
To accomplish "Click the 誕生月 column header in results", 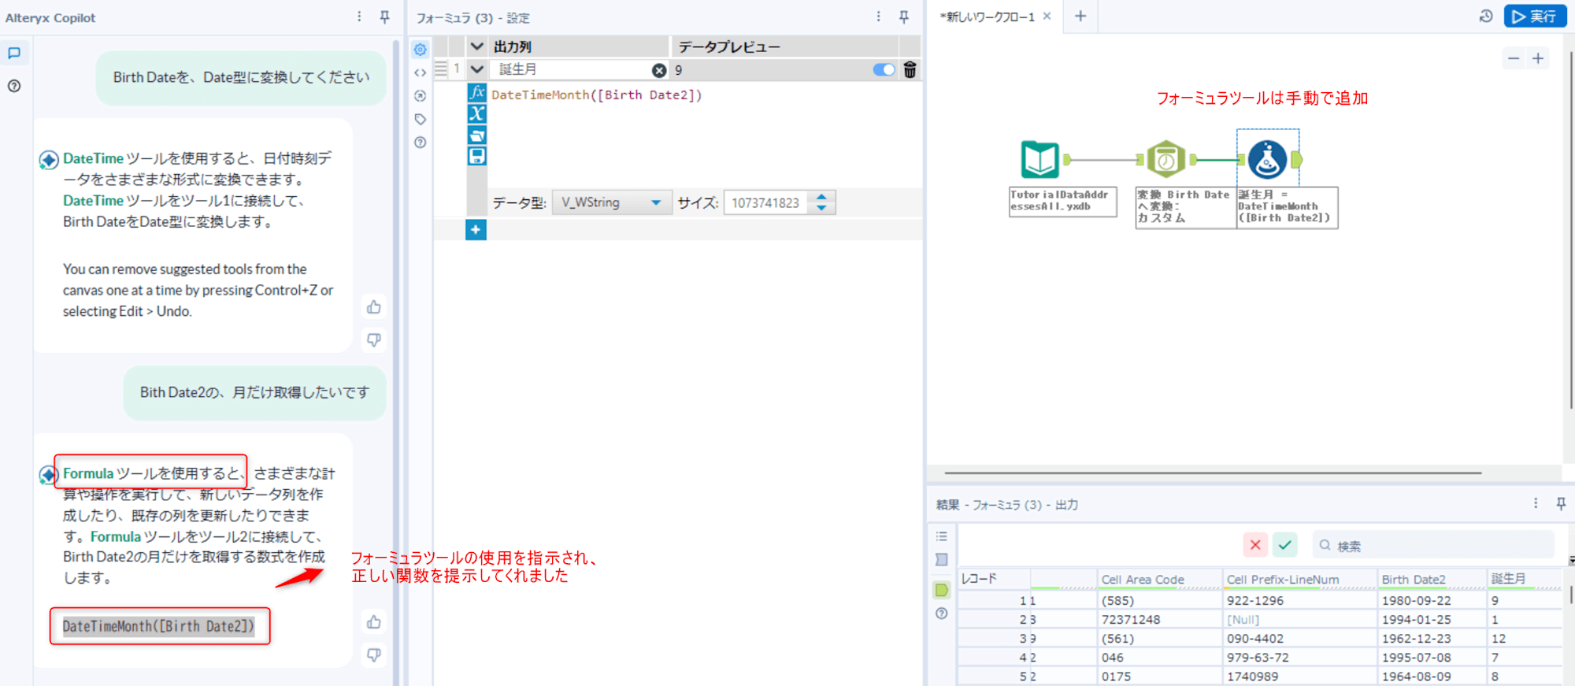I will (x=1523, y=580).
